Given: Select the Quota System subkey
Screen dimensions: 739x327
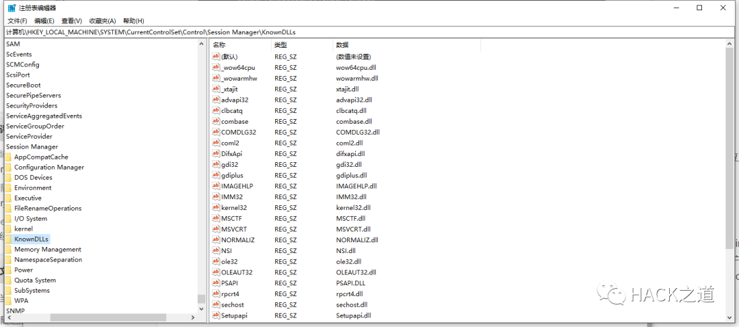Looking at the screenshot, I should click(35, 280).
